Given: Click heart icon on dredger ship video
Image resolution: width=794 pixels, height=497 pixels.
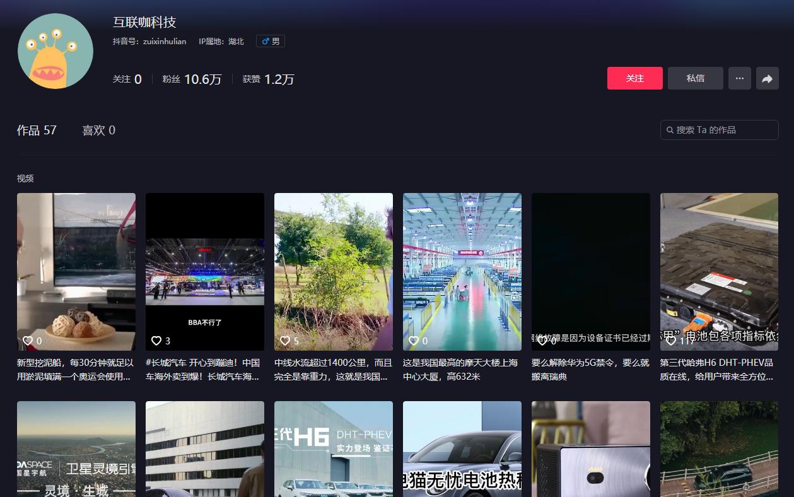Looking at the screenshot, I should [28, 341].
